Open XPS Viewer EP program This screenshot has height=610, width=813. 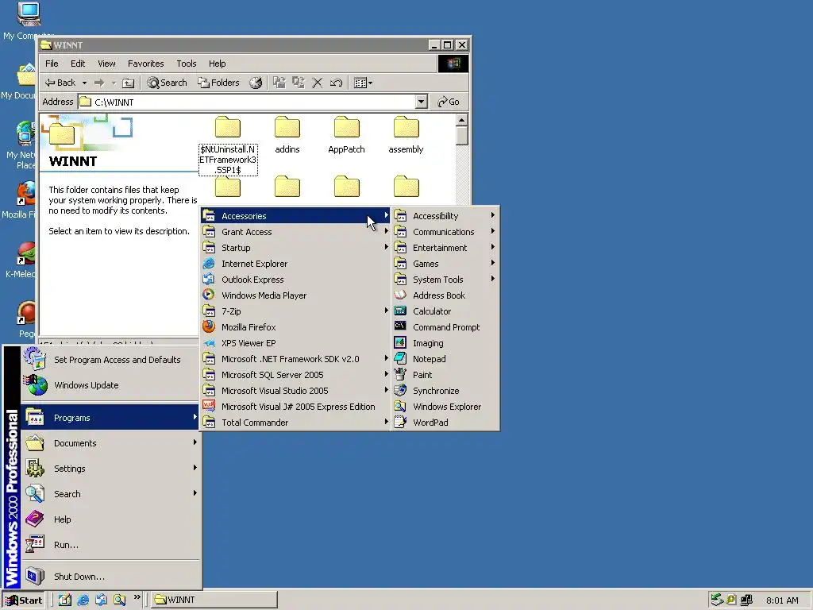[295, 343]
